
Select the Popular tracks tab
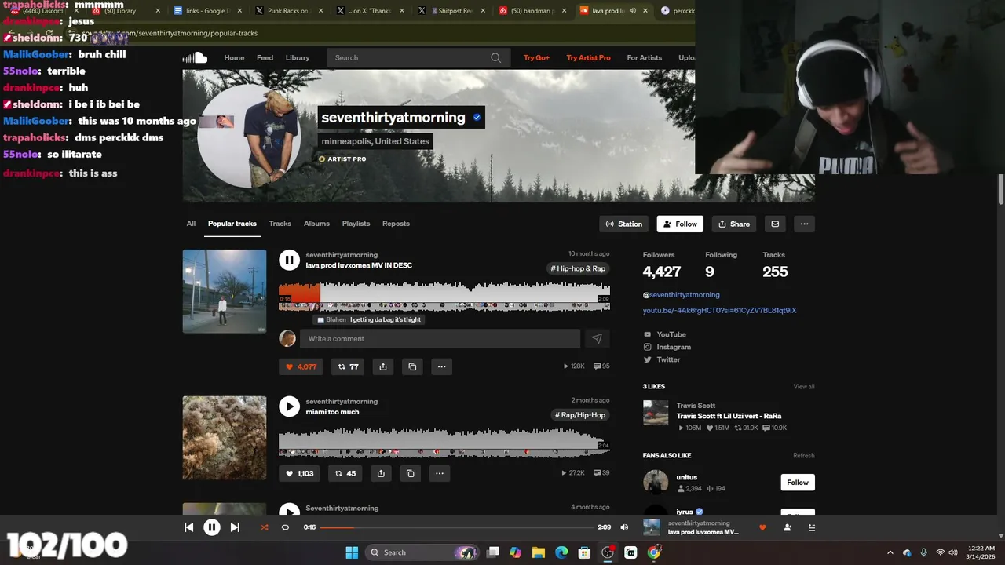(x=232, y=224)
